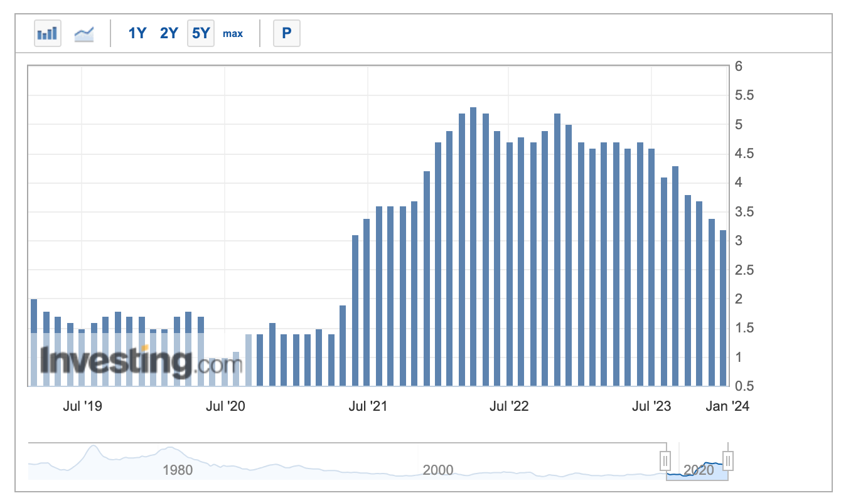This screenshot has height=503, width=841.
Task: Click the Jul '21 axis label
Action: [368, 406]
